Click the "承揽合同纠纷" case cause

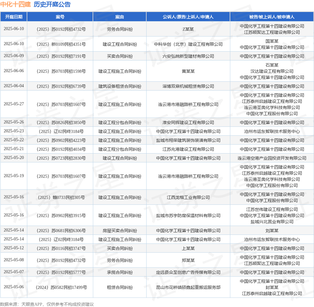[120, 273]
